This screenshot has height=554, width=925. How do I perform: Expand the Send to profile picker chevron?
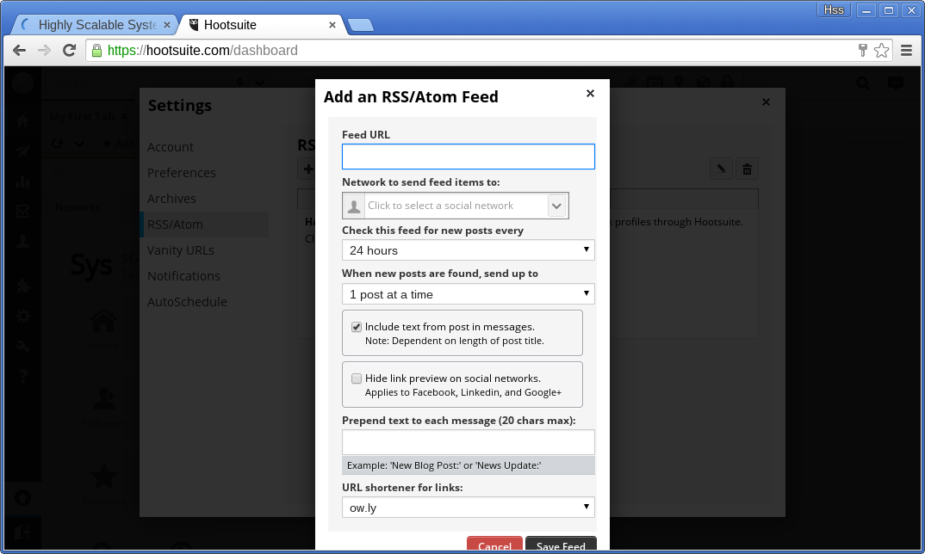pyautogui.click(x=259, y=83)
